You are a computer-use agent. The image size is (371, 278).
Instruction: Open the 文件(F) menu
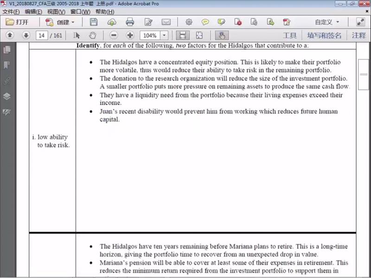[11, 12]
